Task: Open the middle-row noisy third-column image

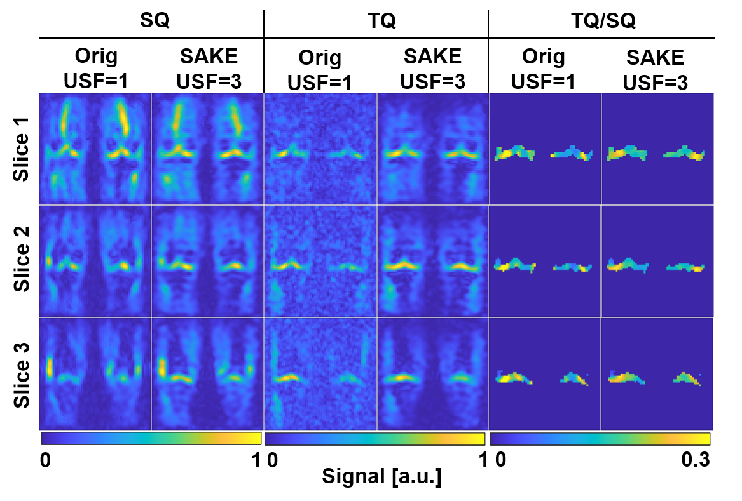Action: click(x=320, y=261)
